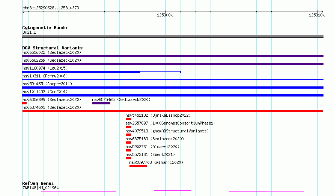Click the nsv5451132 (ByrskaBishop2022) label
This screenshot has width=334, height=196.
click(x=158, y=115)
